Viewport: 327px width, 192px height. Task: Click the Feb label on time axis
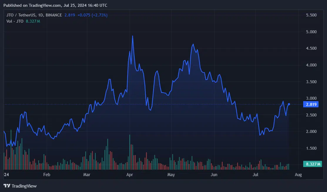tap(46, 175)
